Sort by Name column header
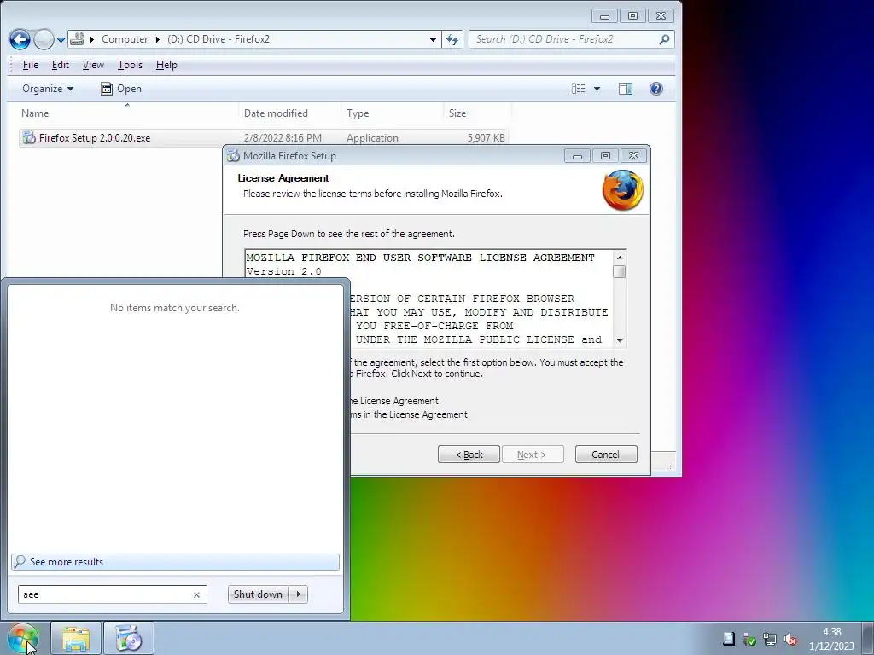This screenshot has height=655, width=874. pos(128,113)
